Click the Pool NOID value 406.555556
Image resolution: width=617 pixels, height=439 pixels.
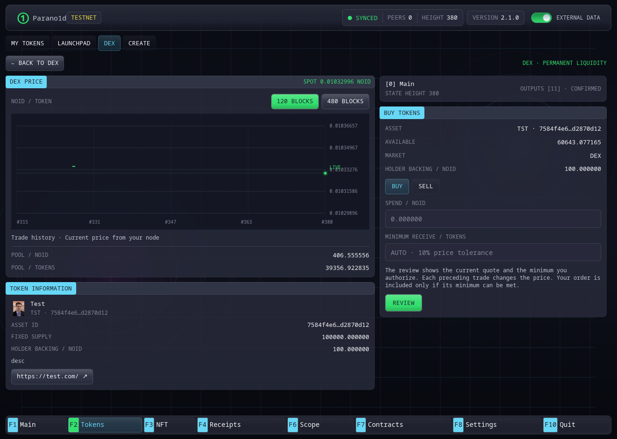click(x=351, y=255)
